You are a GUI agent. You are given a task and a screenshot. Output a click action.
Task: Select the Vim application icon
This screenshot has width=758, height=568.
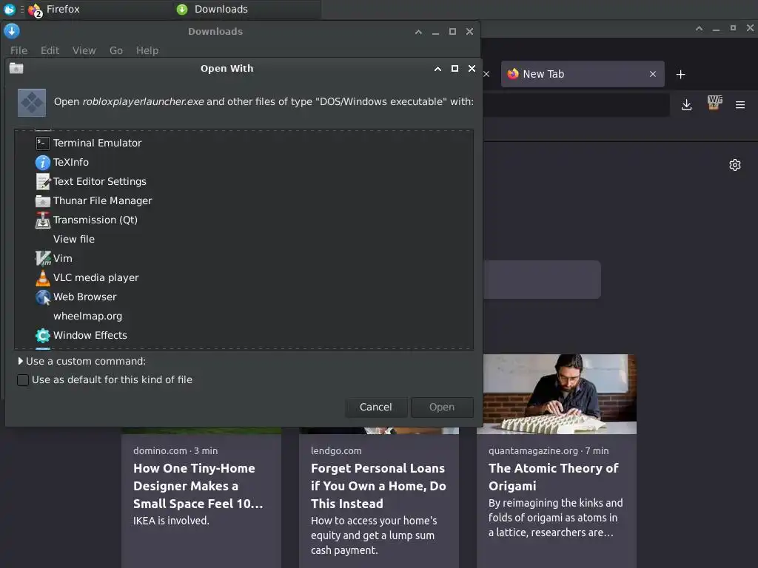tap(42, 258)
